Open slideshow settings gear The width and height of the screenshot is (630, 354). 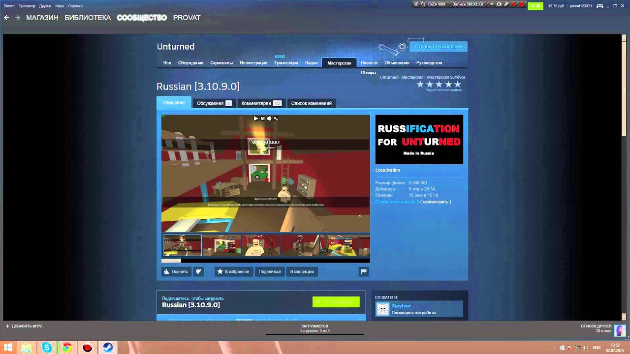[x=269, y=118]
